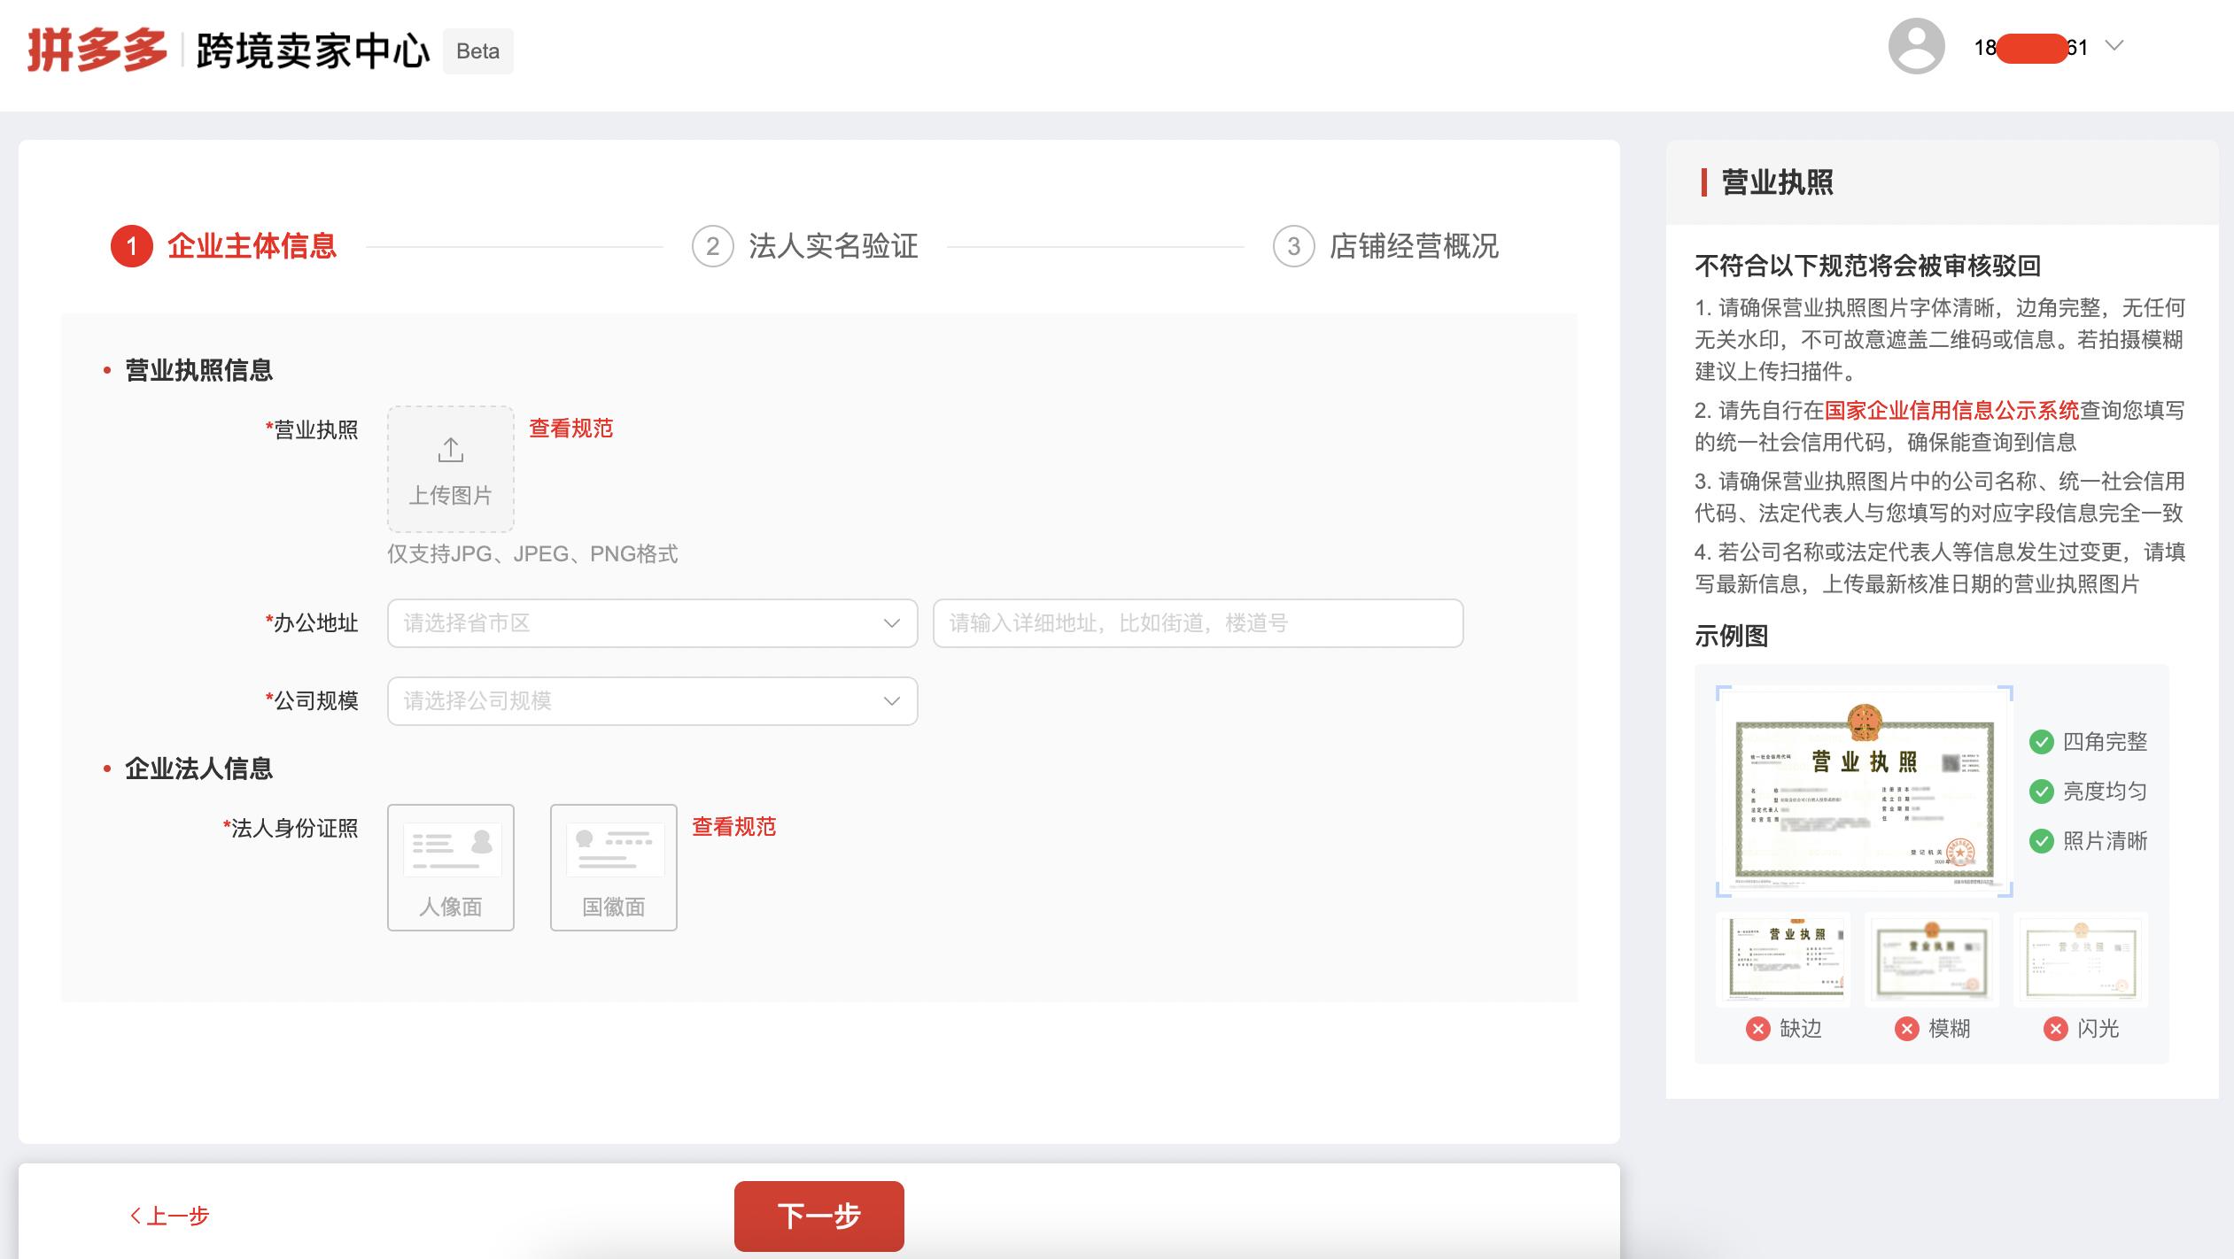Click the red X icon beside 缺边
This screenshot has width=2234, height=1259.
(1758, 1028)
